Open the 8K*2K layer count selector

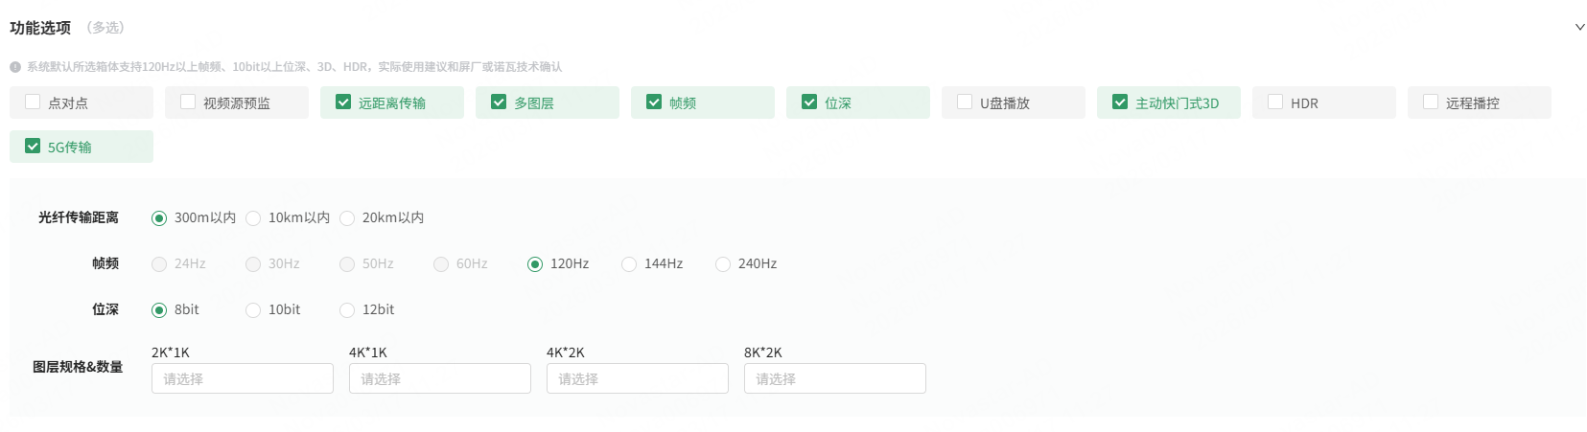click(835, 378)
